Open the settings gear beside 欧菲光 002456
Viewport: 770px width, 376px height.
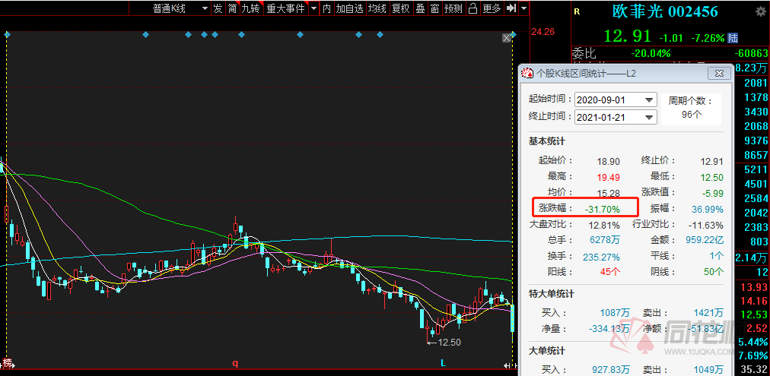click(759, 11)
